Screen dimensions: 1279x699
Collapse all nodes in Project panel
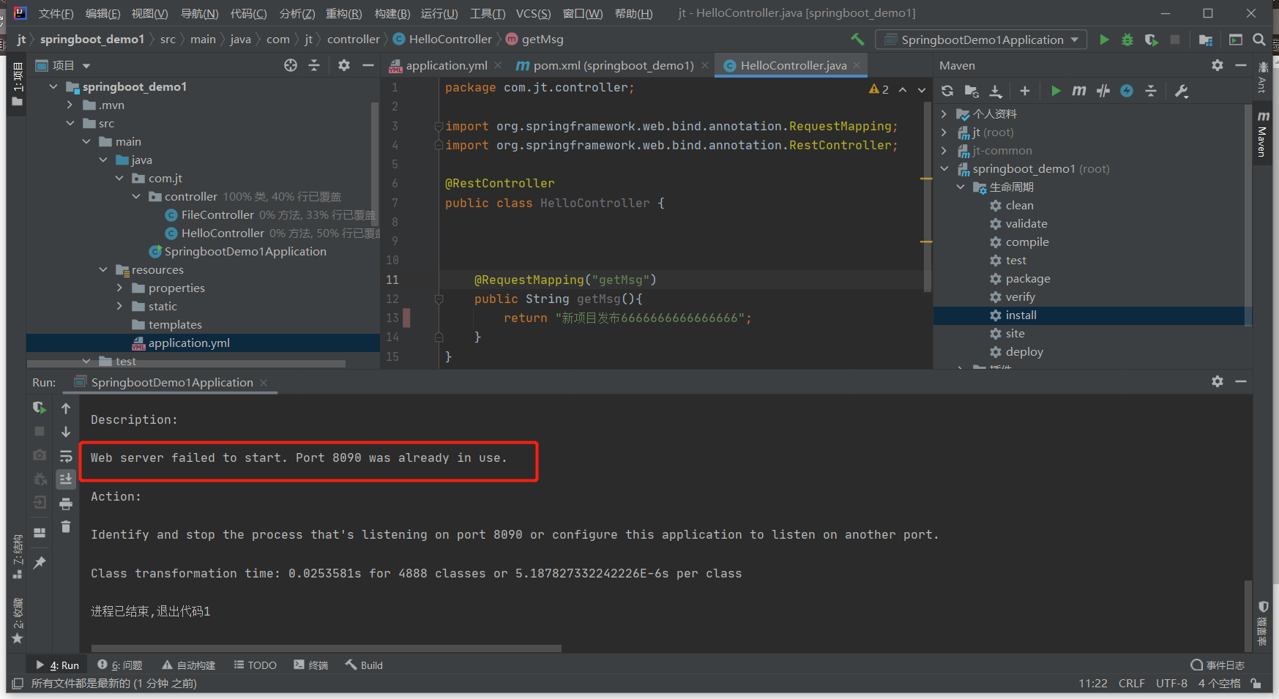(314, 65)
